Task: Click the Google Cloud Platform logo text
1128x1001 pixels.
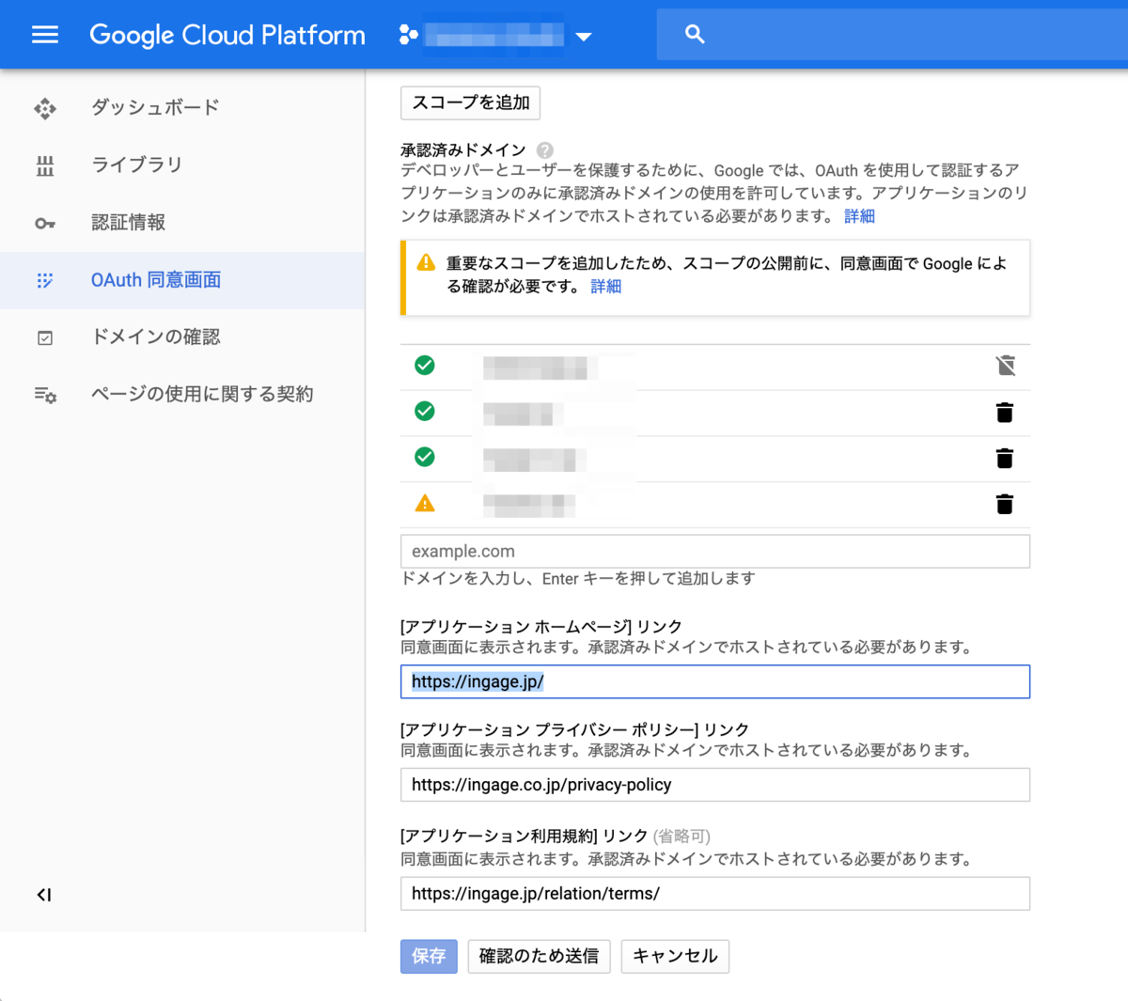Action: tap(227, 35)
